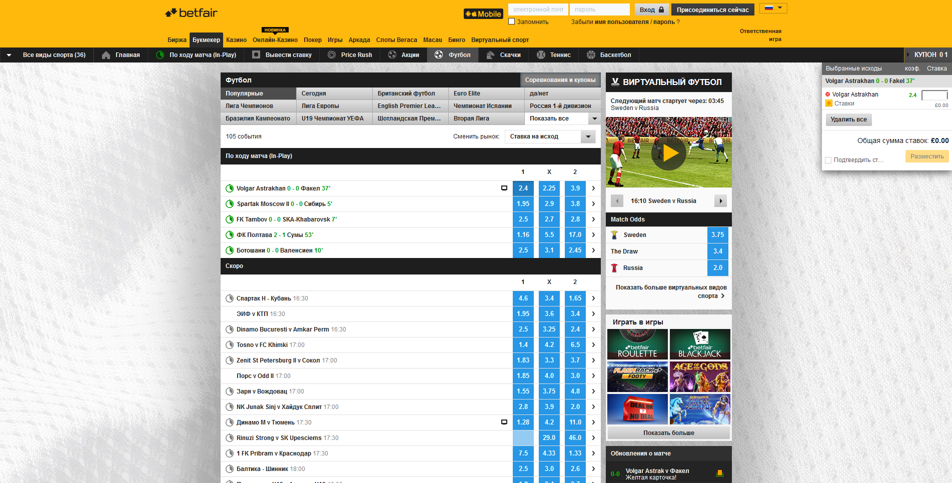
Task: Click the Вывести ставку cash out icon
Action: pyautogui.click(x=256, y=55)
